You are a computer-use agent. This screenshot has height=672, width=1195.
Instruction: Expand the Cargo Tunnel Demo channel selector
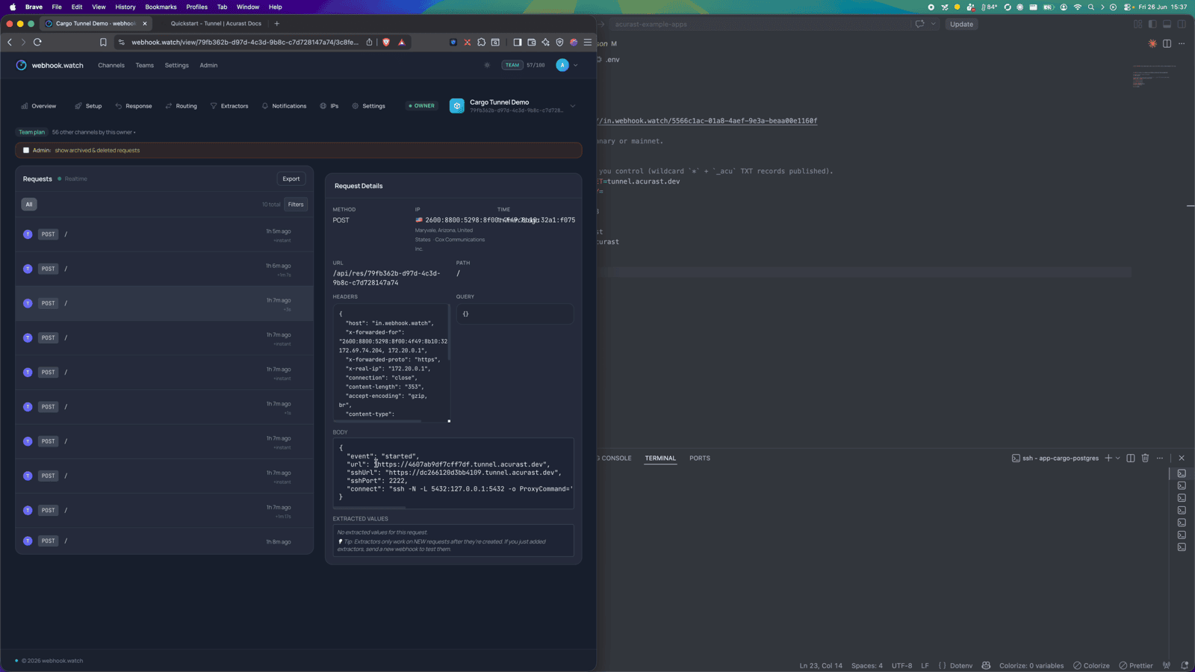tap(573, 106)
